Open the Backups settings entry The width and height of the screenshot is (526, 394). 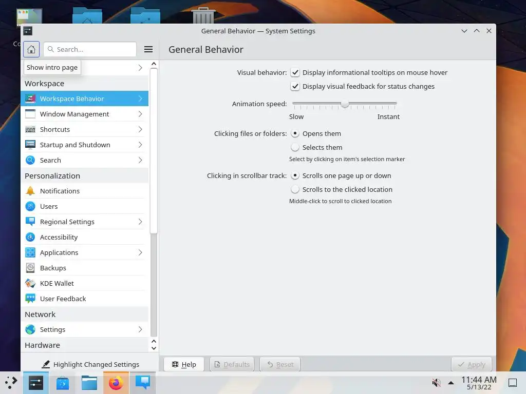coord(85,268)
